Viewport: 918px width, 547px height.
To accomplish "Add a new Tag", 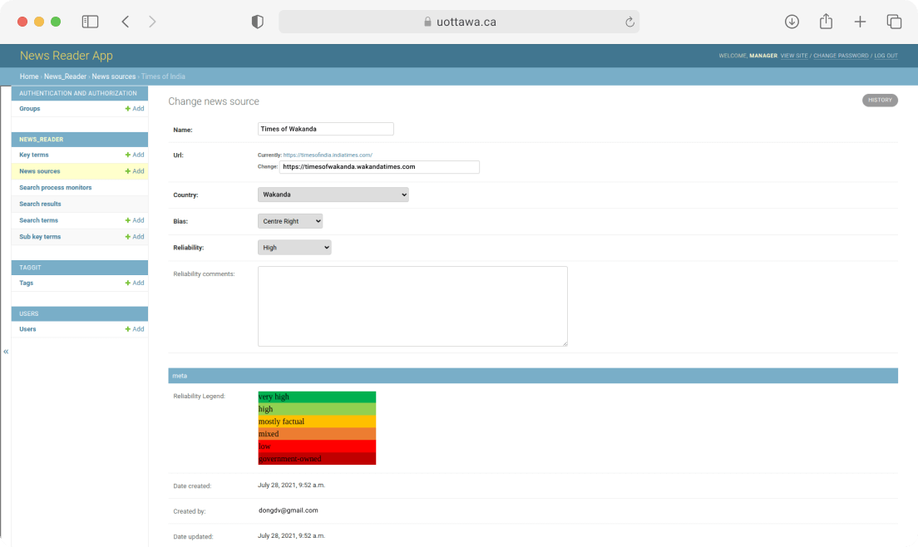I will coord(135,283).
